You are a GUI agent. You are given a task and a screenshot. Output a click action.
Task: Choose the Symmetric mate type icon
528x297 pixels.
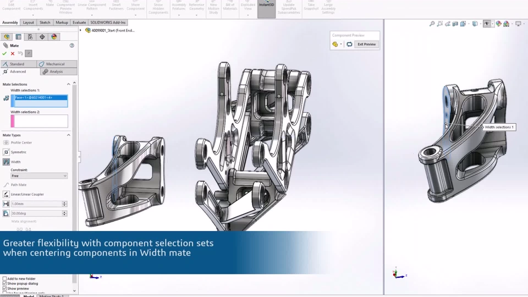6,152
